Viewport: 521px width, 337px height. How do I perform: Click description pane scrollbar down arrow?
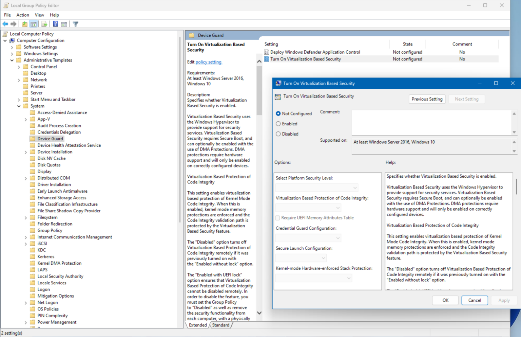coord(259,313)
